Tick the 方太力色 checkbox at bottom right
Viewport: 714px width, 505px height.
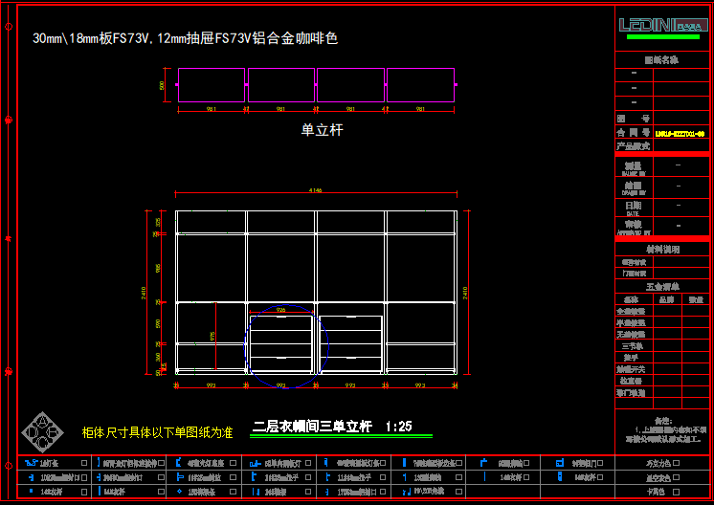coord(677,463)
